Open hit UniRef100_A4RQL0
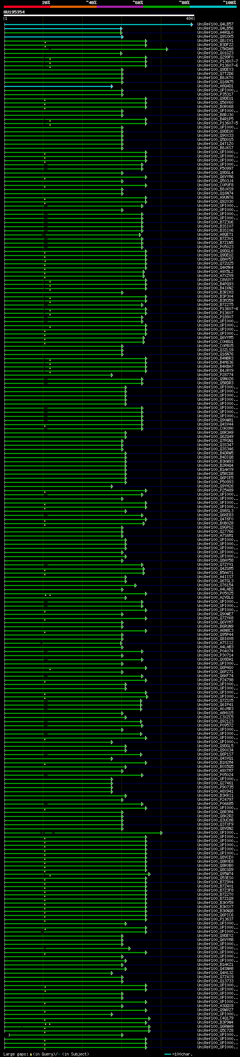This screenshot has height=1057, width=240. (x=215, y=32)
